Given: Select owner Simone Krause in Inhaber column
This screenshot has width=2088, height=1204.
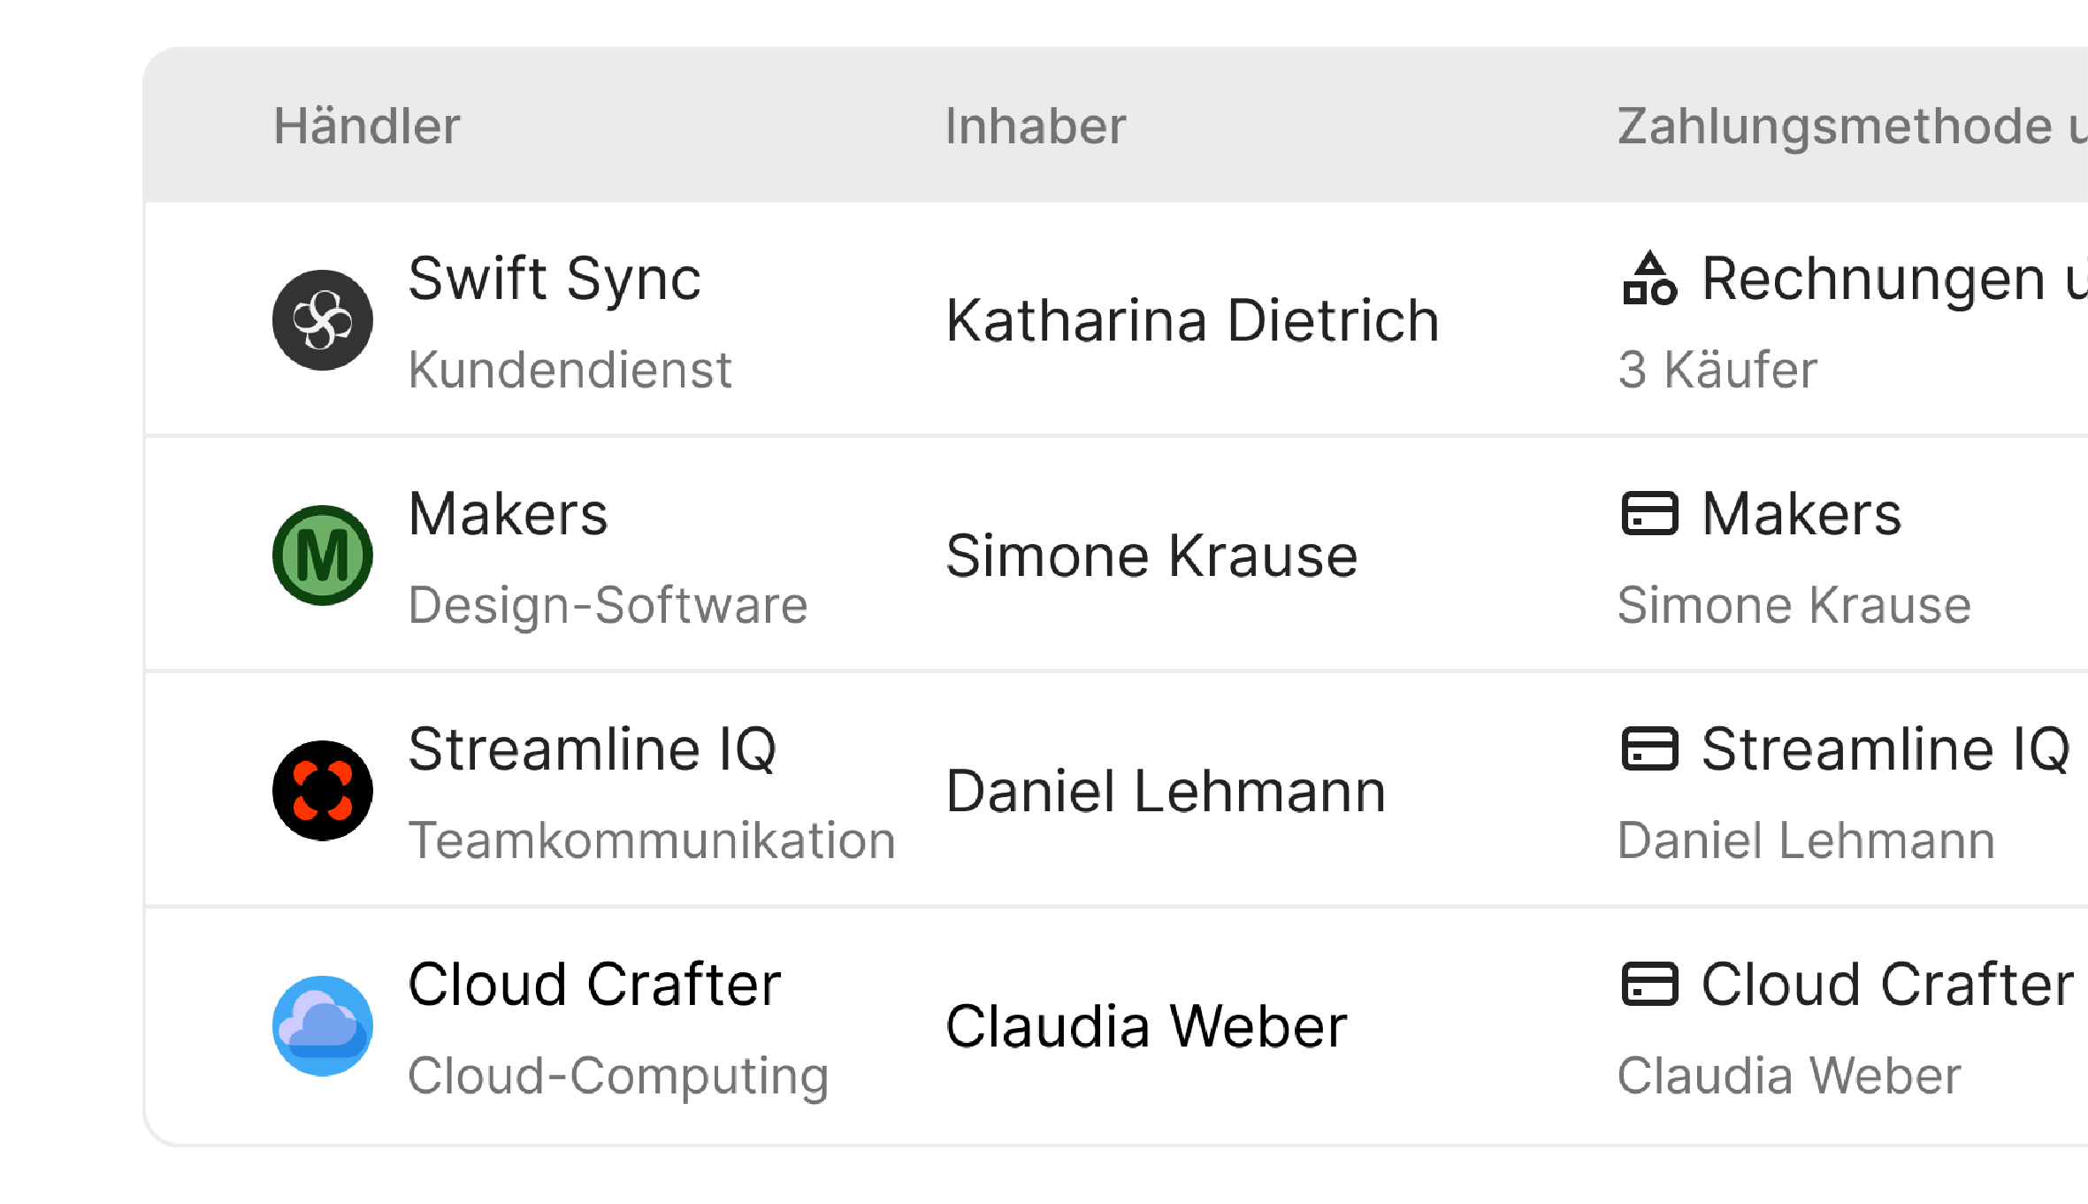Looking at the screenshot, I should pos(1151,556).
